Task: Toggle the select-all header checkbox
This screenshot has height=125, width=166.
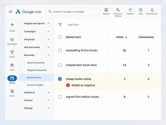Action: point(60,37)
